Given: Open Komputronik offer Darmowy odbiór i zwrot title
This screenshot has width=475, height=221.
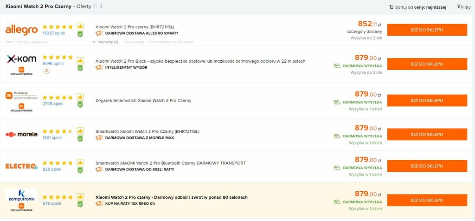Looking at the screenshot, I should pos(172,197).
